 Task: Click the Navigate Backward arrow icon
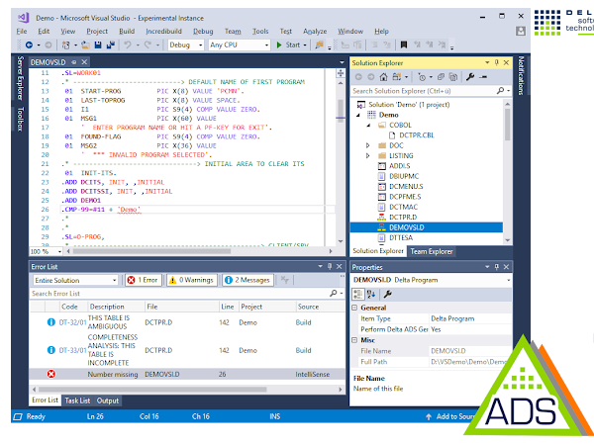pos(29,45)
